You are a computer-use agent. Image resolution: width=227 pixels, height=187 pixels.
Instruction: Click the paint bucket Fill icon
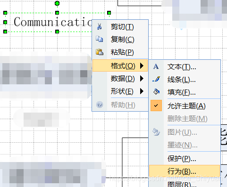156,92
